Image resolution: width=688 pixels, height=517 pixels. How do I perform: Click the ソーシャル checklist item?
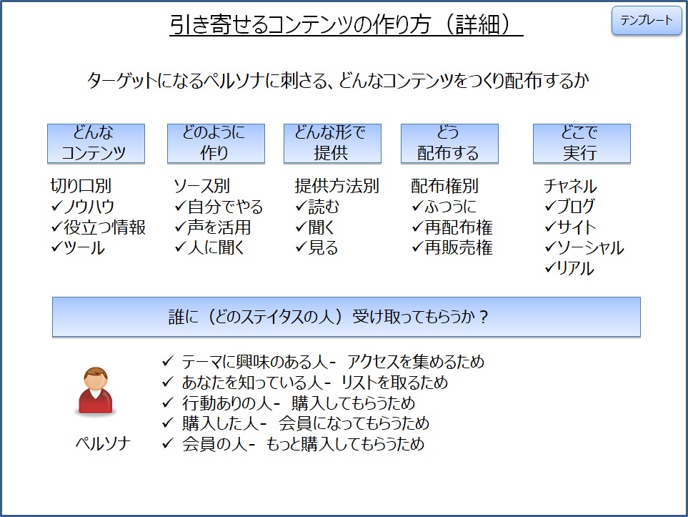pos(584,248)
